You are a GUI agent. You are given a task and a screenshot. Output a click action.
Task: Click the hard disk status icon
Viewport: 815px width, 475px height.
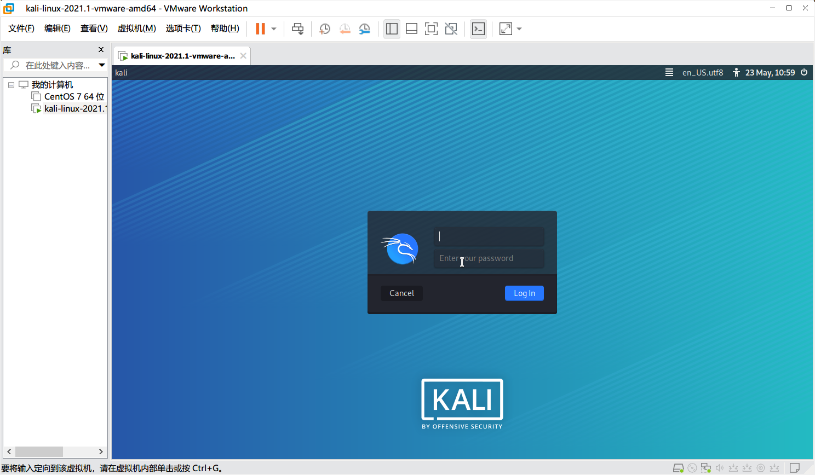pyautogui.click(x=678, y=468)
